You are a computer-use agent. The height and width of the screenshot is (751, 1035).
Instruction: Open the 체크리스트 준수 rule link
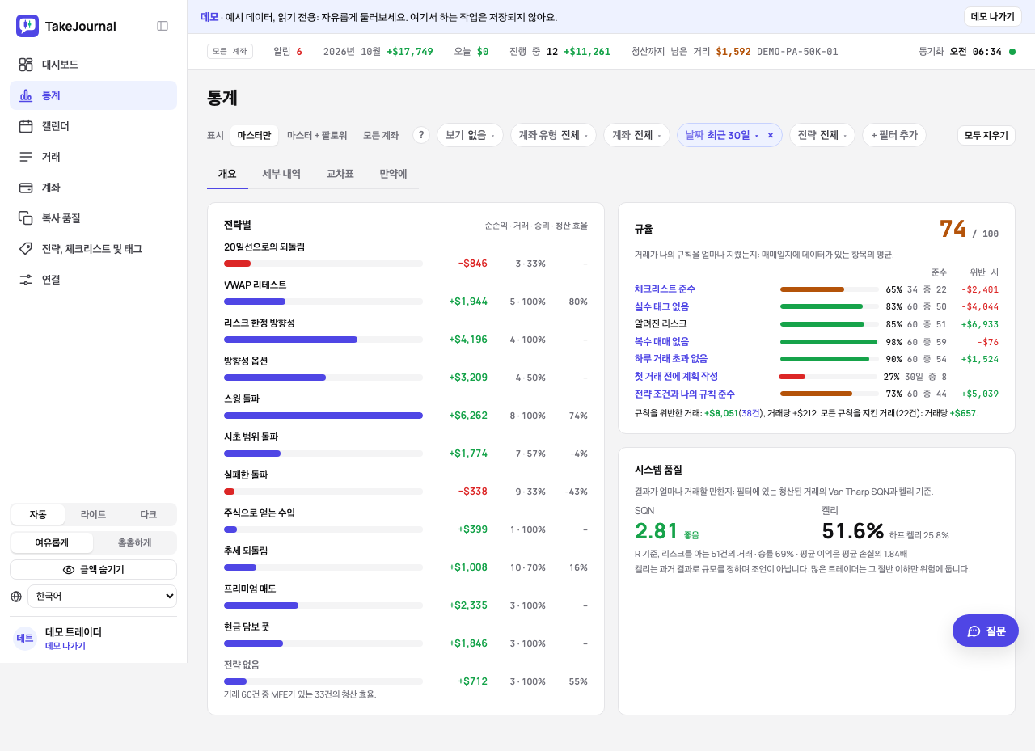click(665, 289)
